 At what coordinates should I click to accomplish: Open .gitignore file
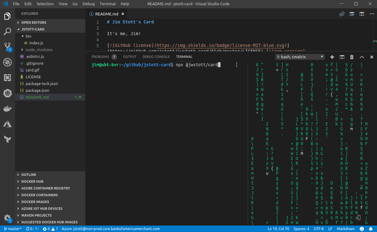pyautogui.click(x=50, y=63)
